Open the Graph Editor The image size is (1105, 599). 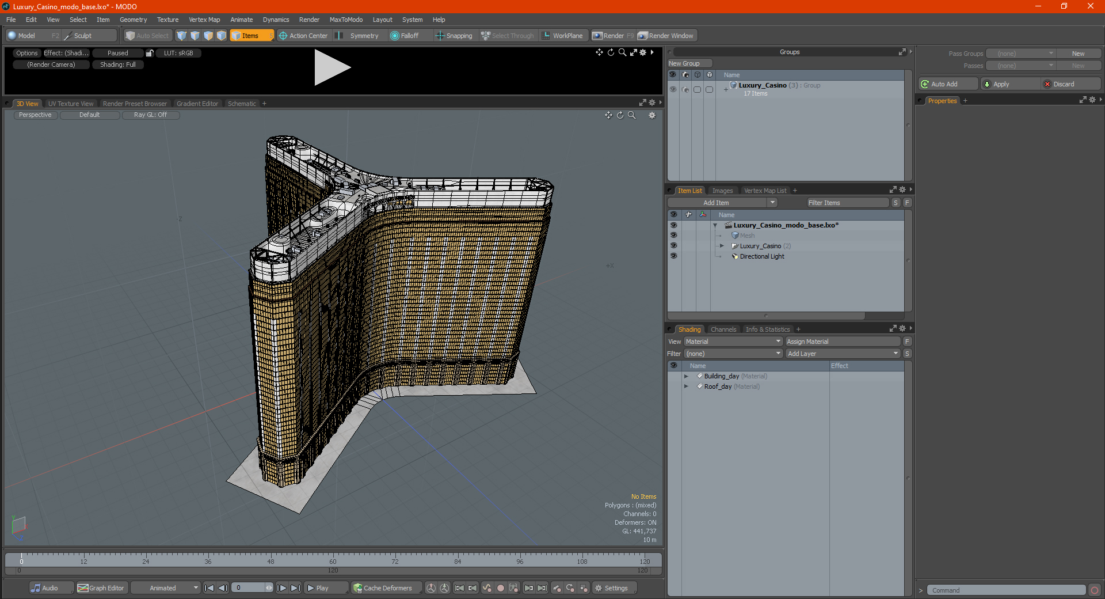point(101,588)
